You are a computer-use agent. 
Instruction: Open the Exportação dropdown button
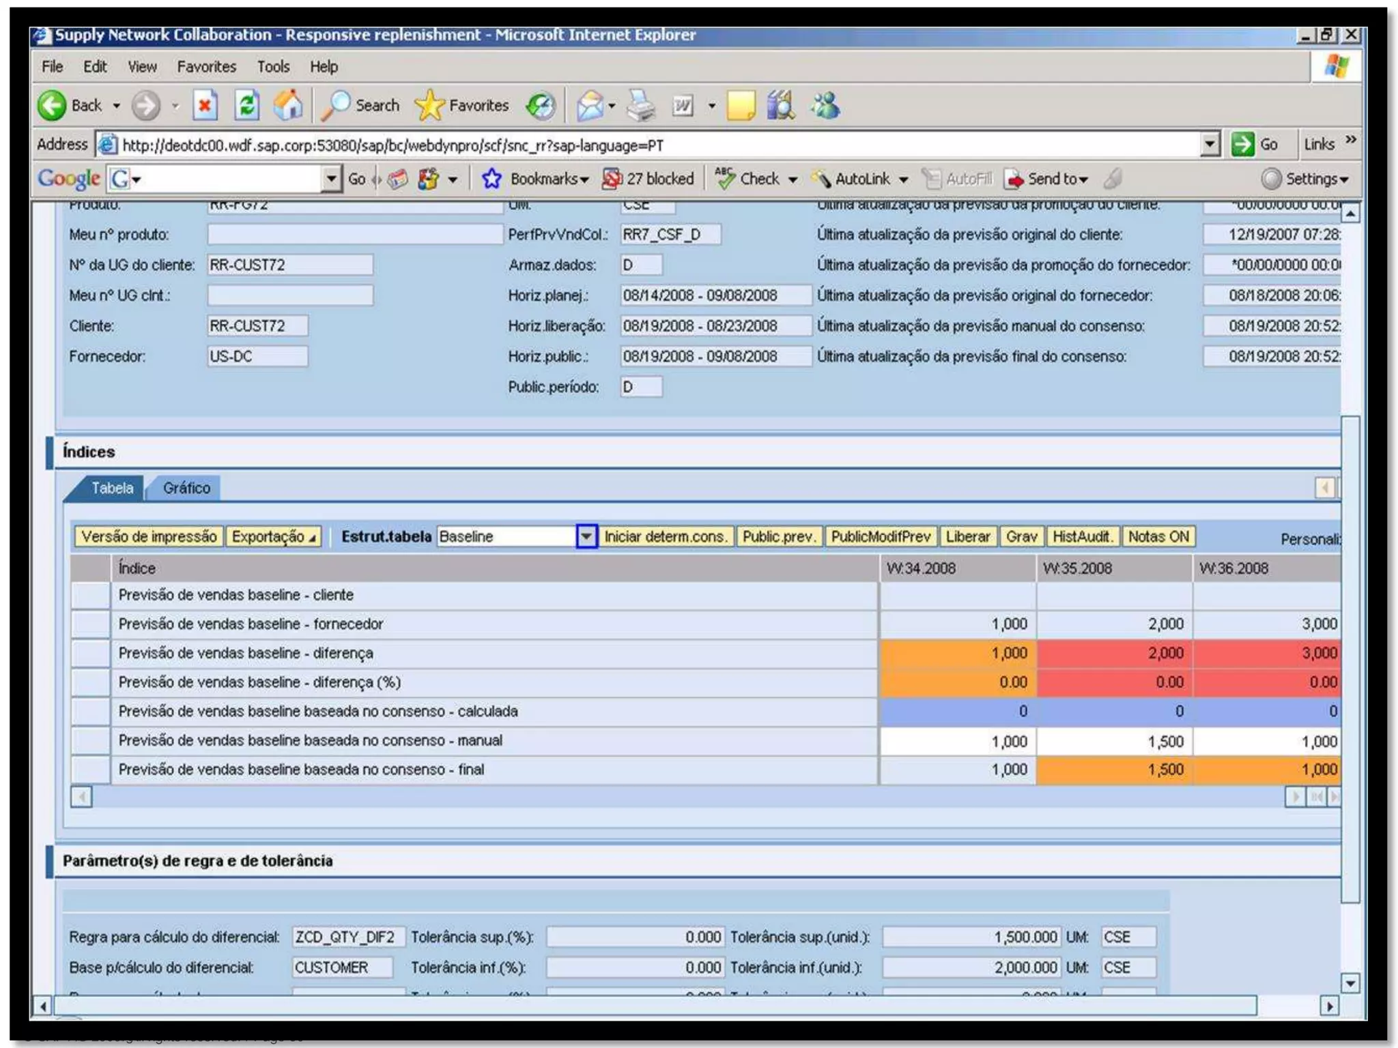click(273, 537)
